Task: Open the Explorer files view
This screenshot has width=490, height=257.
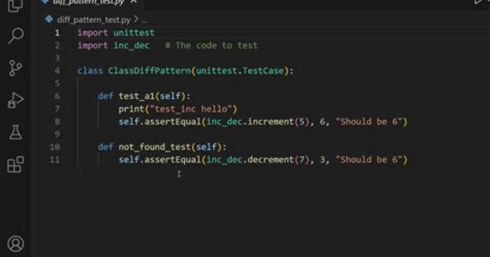Action: pyautogui.click(x=15, y=5)
